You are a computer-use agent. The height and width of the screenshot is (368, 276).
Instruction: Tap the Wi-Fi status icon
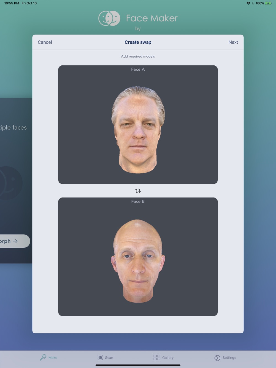click(x=248, y=3)
